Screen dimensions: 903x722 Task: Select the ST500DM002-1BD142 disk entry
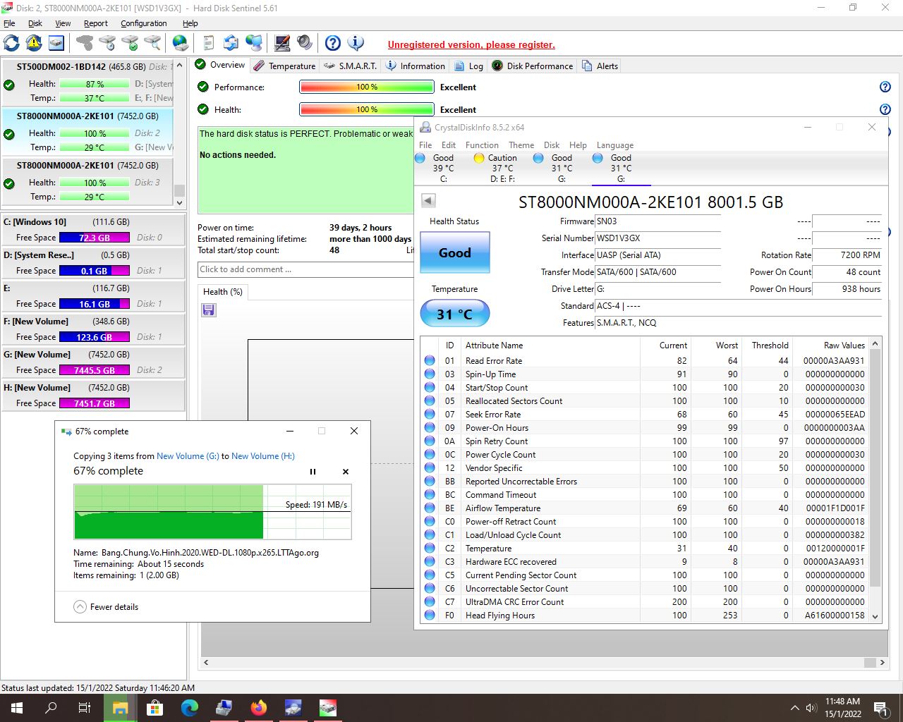coord(87,82)
